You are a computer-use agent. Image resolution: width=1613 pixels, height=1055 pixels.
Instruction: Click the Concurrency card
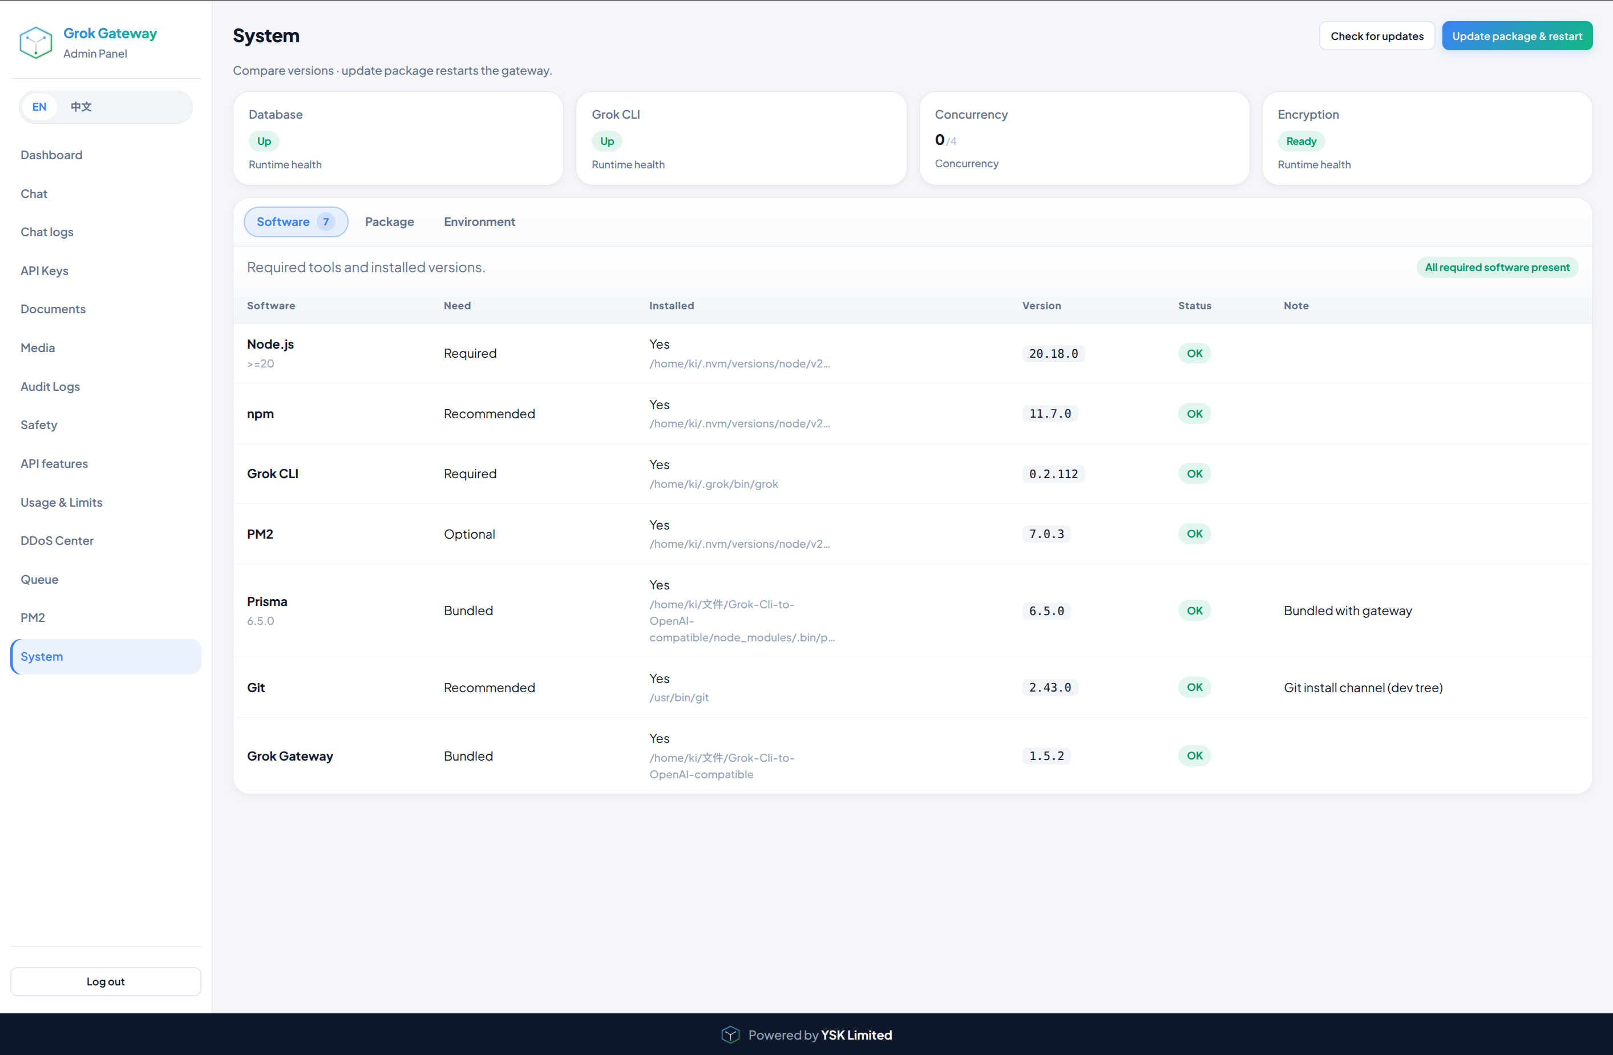click(x=1085, y=139)
